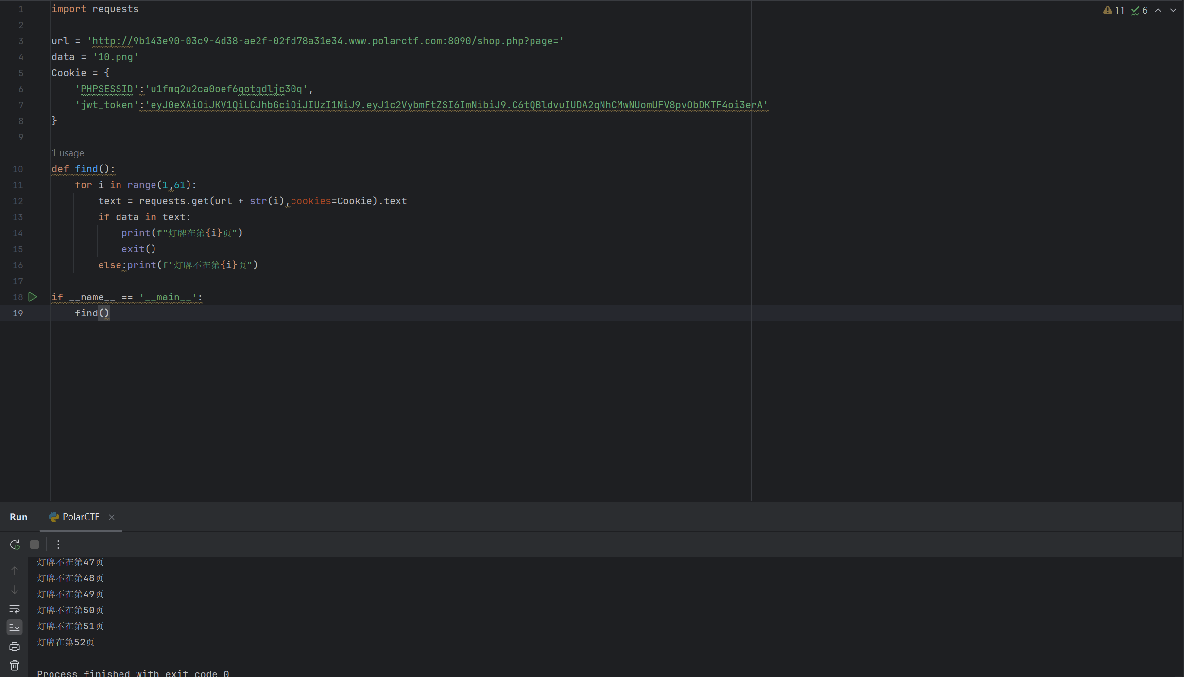1184x677 pixels.
Task: Open the Run toolbar more-options kebab menu
Action: coord(58,545)
